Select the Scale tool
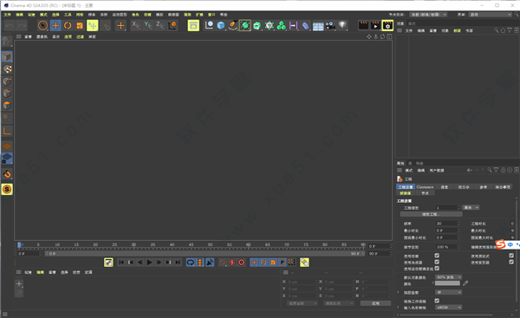Image resolution: width=520 pixels, height=318 pixels. click(80, 25)
